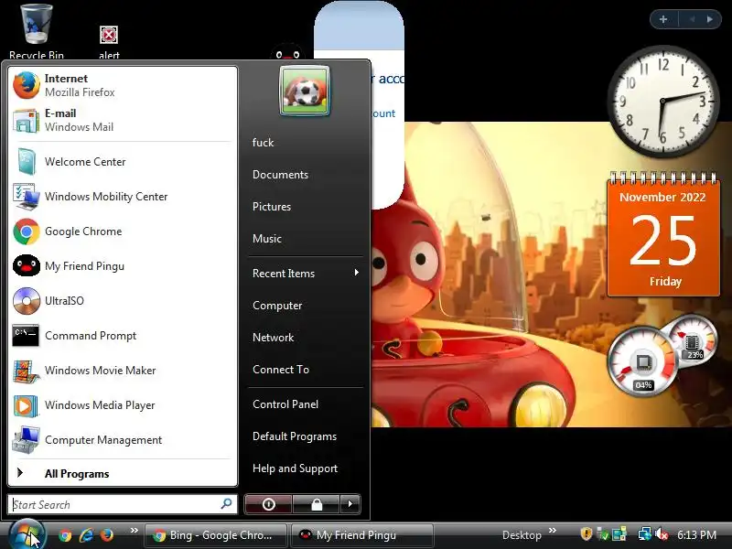Launch Windows Movie Maker

123,371
